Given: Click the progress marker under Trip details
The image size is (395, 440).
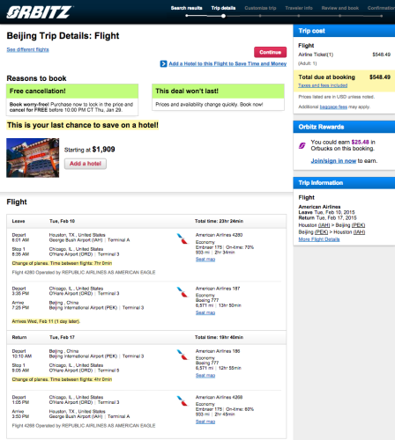Looking at the screenshot, I should coord(223,16).
